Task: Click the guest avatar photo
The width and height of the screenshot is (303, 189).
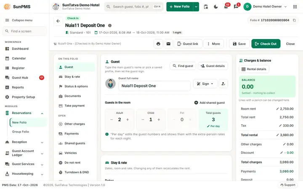Action: click(110, 84)
